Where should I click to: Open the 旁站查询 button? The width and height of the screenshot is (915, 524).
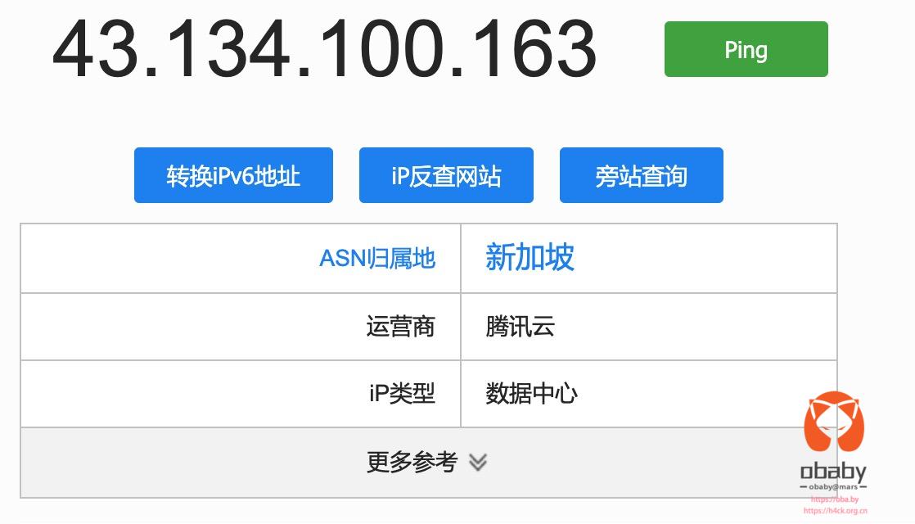click(x=642, y=175)
